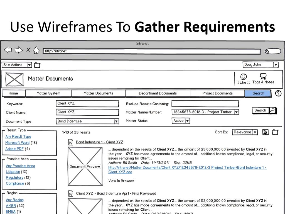Click the Word icon for Bond Indenture 1

coord(71,142)
